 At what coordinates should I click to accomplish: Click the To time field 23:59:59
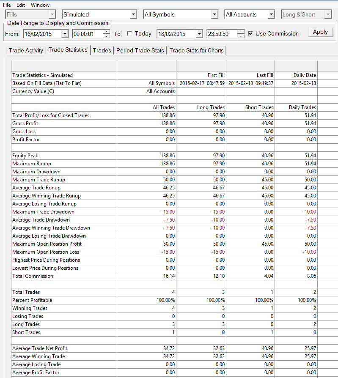point(222,34)
